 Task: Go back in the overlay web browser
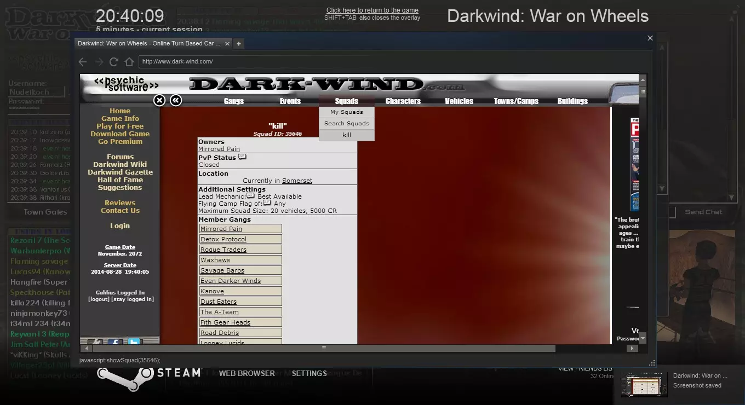click(x=83, y=62)
